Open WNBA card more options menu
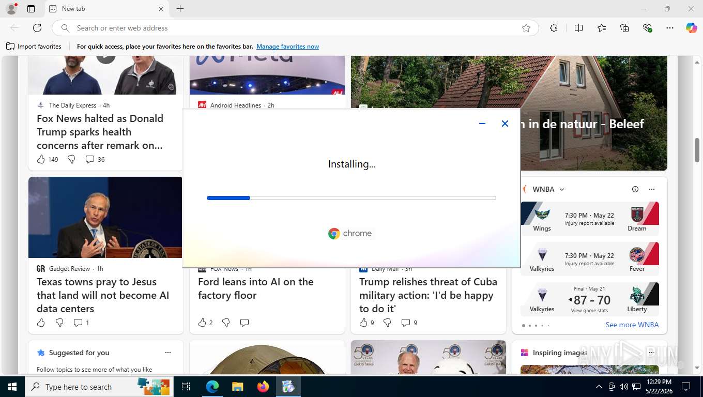The image size is (703, 397). tap(652, 189)
